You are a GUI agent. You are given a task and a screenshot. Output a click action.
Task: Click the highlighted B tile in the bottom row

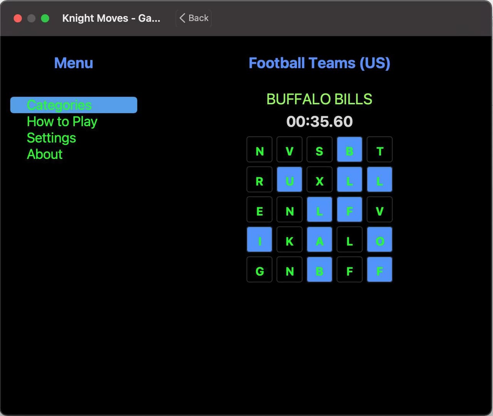pos(320,269)
